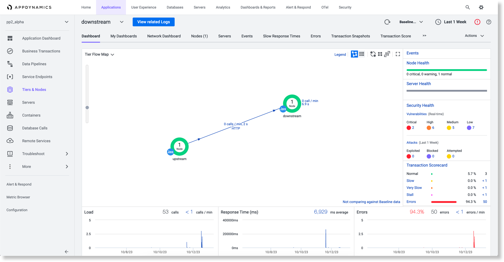The width and height of the screenshot is (504, 262).
Task: Click the Java badge on the upstream node
Action: click(171, 152)
